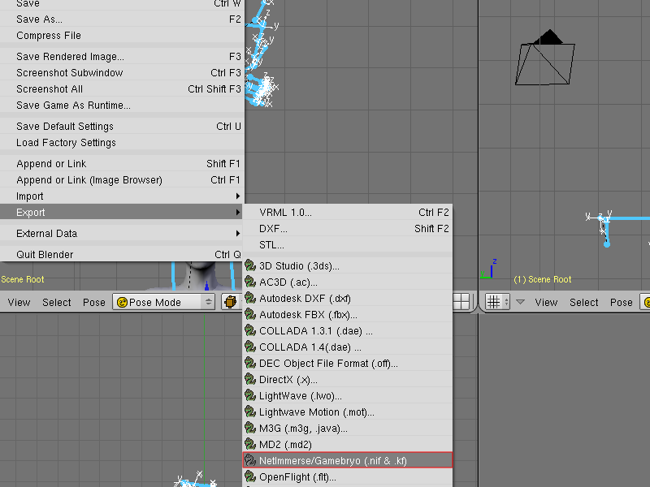
Task: Open View menu in the Pose Mode header
Action: (19, 302)
